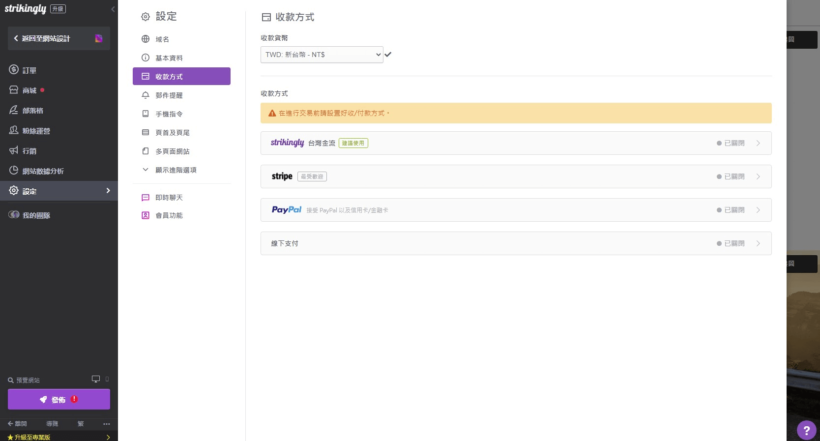
Task: Expand chevron on PayPal row
Action: [759, 210]
